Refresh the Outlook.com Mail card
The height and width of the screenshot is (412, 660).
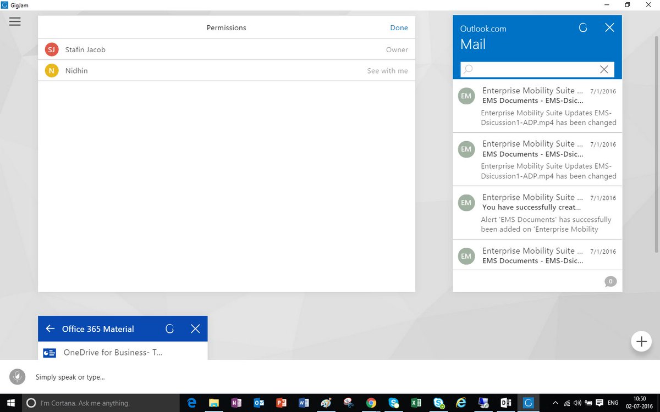click(x=583, y=27)
